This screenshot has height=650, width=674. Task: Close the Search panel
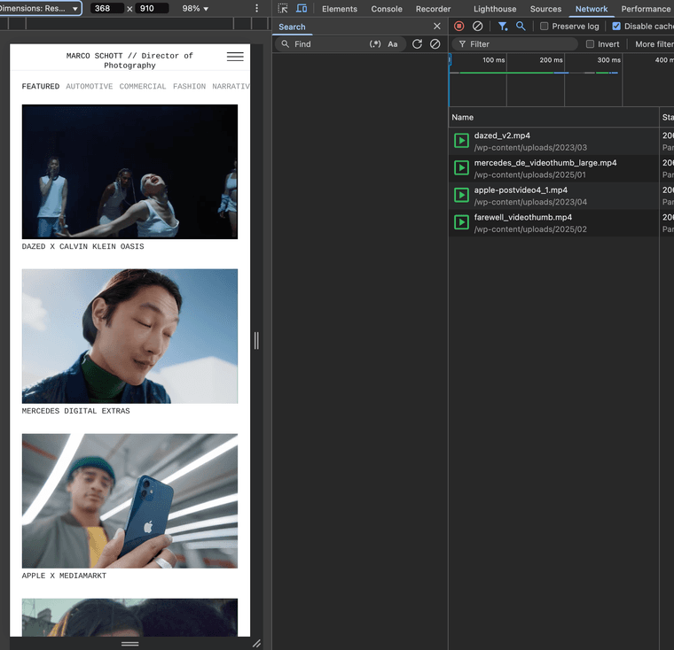437,27
